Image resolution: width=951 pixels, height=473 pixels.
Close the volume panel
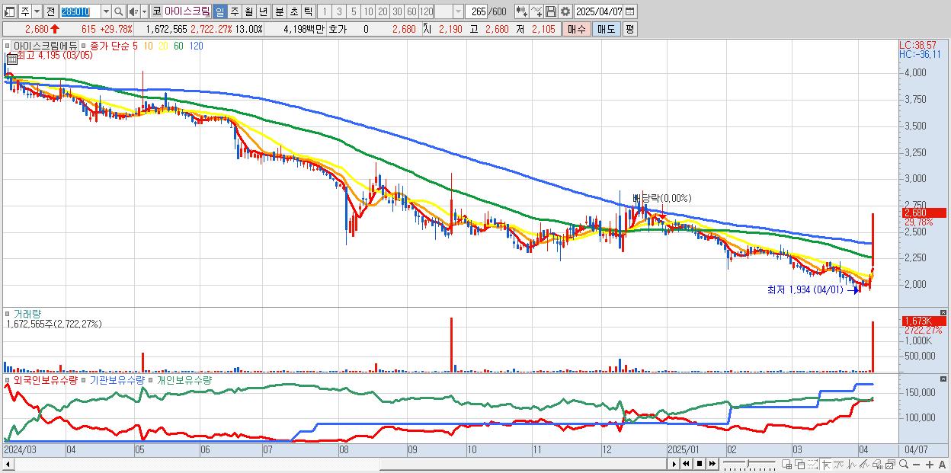click(x=944, y=312)
